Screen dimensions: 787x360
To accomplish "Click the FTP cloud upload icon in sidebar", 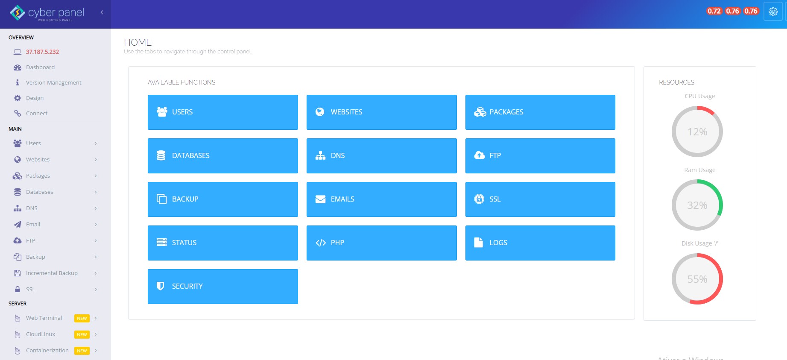I will pos(18,240).
